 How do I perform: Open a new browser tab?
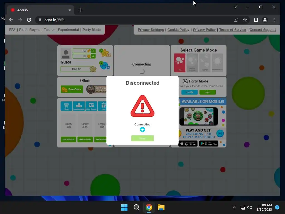(x=80, y=10)
